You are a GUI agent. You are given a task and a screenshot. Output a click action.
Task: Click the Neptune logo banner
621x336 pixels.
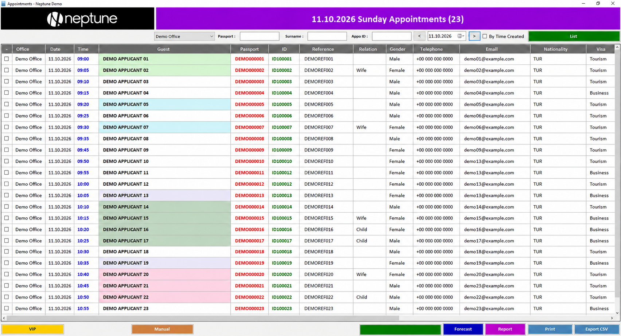tap(77, 19)
